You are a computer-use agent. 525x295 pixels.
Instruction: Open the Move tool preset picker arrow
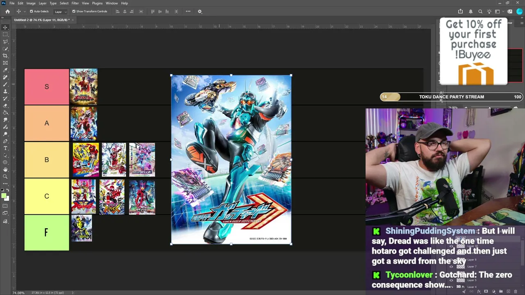tap(25, 11)
